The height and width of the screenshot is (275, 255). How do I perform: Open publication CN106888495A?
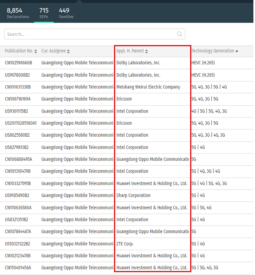click(19, 159)
